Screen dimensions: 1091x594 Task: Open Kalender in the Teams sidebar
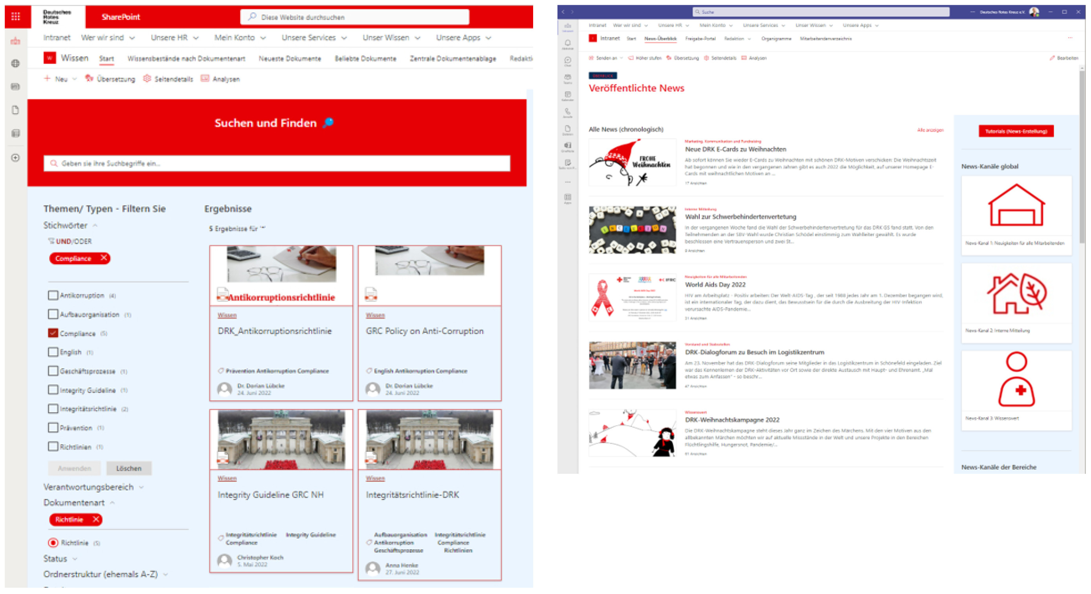(x=568, y=97)
